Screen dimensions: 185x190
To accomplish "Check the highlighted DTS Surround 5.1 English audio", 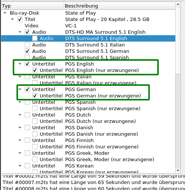I will (x=35, y=39).
